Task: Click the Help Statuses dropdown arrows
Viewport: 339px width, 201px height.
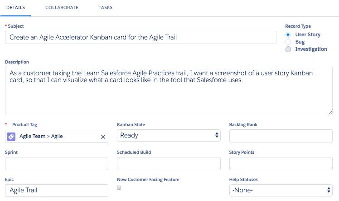Action: point(329,190)
